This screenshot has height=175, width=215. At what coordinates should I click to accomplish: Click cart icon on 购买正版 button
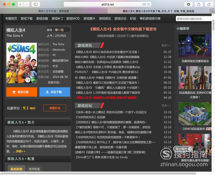[x=14, y=92]
